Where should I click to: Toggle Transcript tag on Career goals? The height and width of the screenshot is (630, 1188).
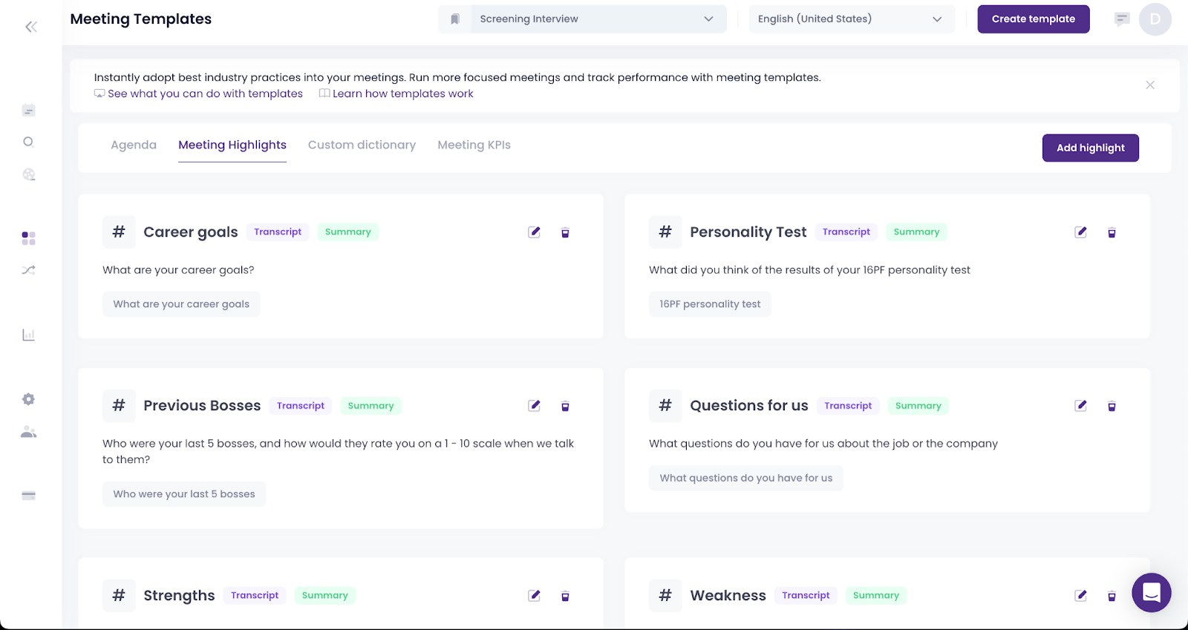278,232
